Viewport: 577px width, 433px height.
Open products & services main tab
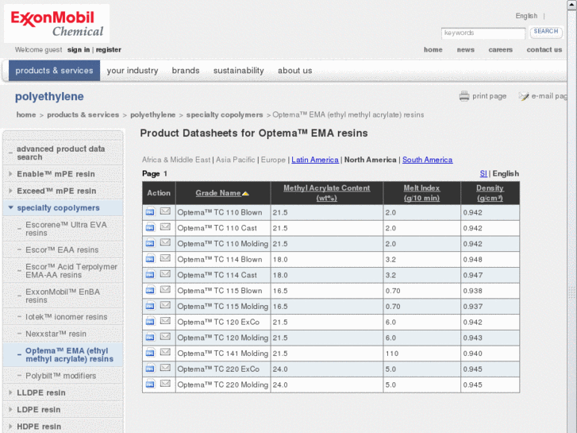[x=55, y=71]
